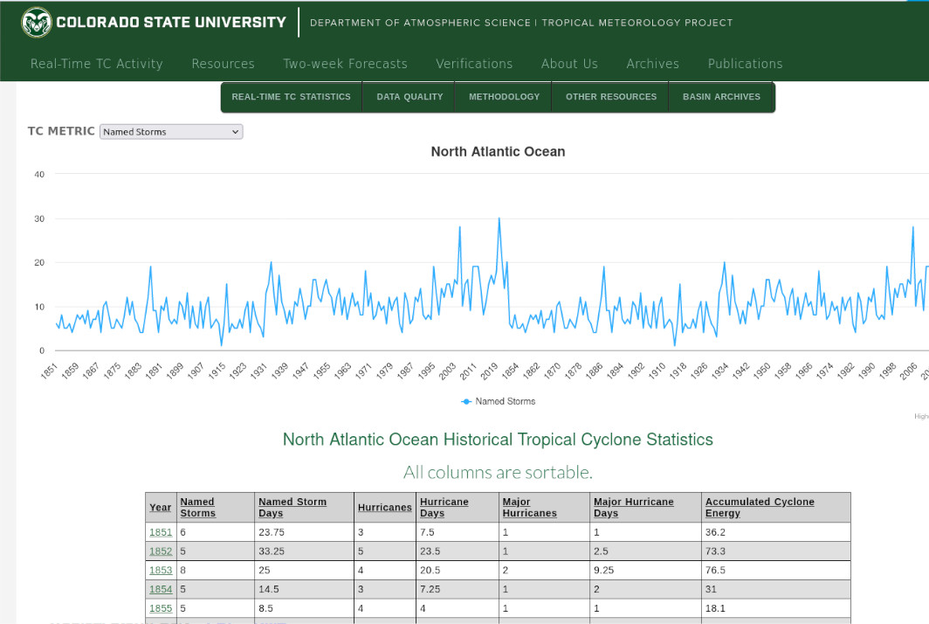The height and width of the screenshot is (624, 929).
Task: Open the 1851 year link
Action: click(161, 531)
